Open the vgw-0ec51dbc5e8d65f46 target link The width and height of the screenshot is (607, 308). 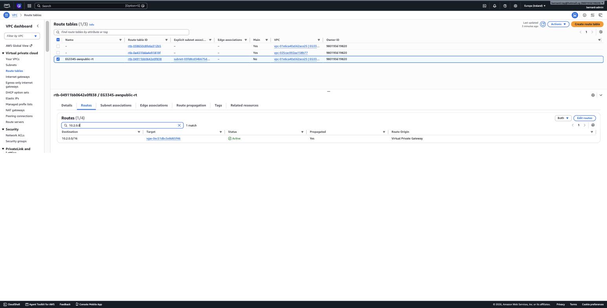click(163, 138)
